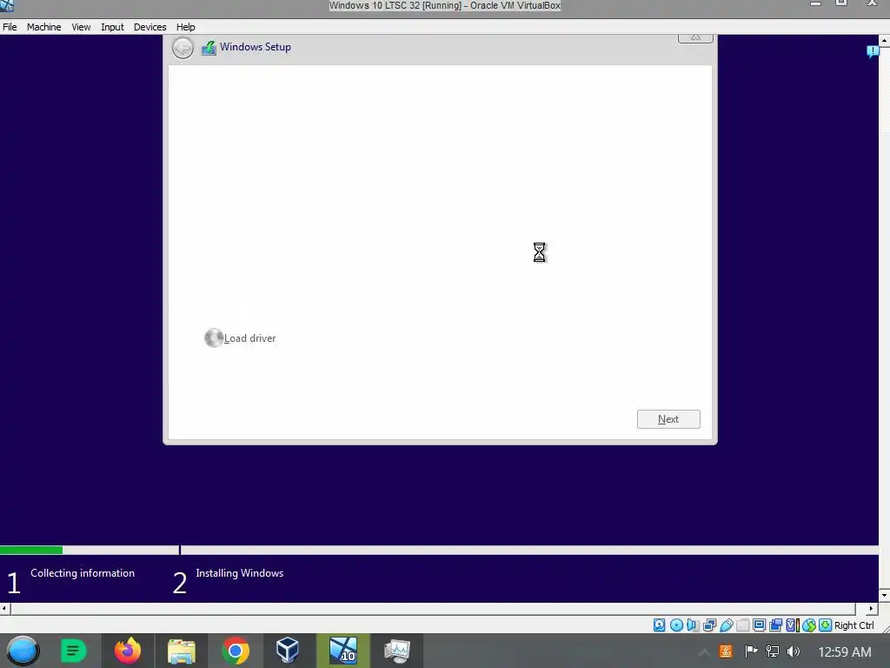The height and width of the screenshot is (668, 890).
Task: Open the File menu
Action: [10, 27]
